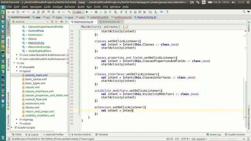Viewport: 251px width, 141px height.
Task: Click the line:column 62:32 indicator
Action: [169, 139]
